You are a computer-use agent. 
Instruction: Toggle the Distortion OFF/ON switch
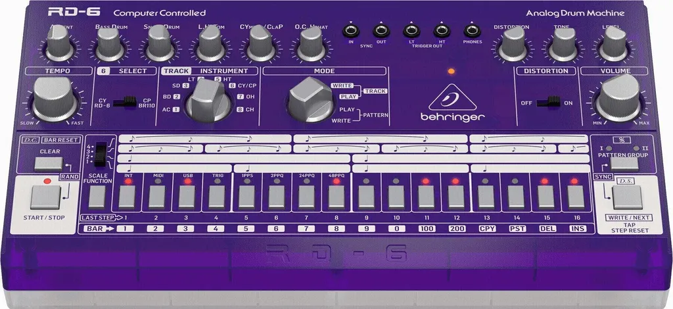[549, 101]
